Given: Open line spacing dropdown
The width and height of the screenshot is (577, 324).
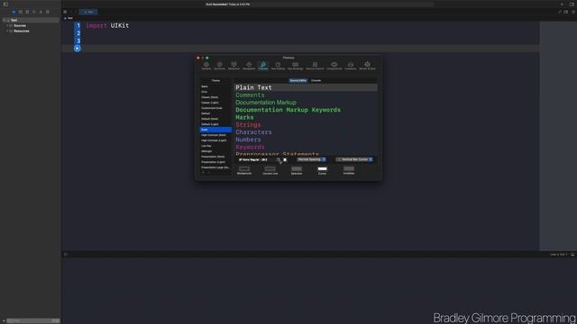Looking at the screenshot, I should 311,159.
